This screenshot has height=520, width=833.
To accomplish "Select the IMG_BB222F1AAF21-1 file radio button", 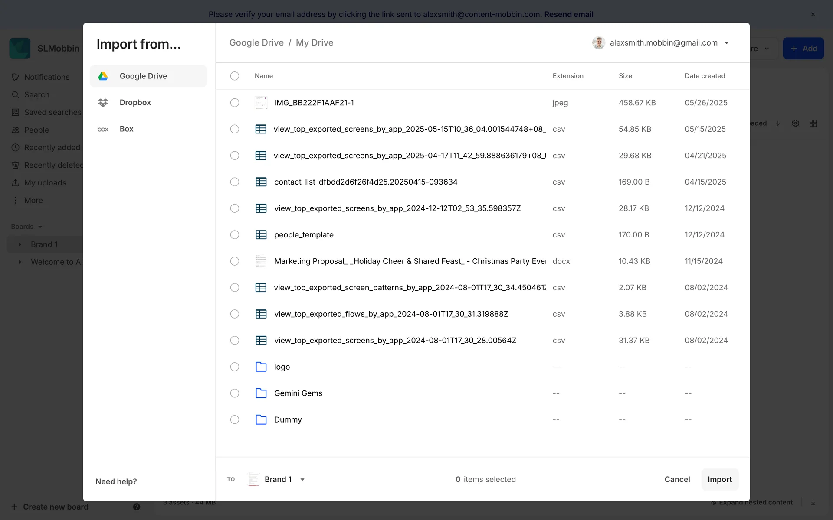I will click(x=235, y=103).
